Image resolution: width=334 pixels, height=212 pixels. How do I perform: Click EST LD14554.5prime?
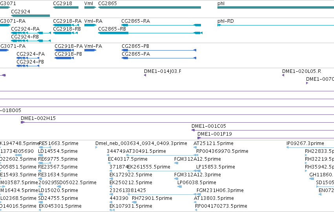(40, 155)
